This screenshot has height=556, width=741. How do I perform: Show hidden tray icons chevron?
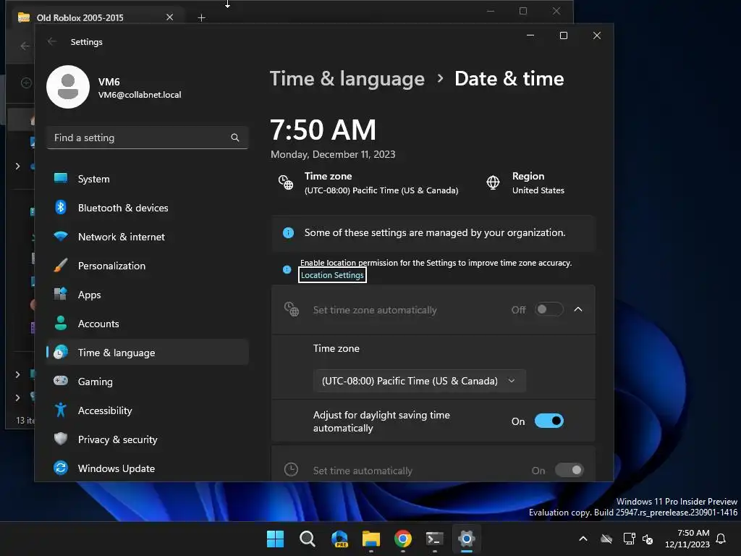coord(583,539)
